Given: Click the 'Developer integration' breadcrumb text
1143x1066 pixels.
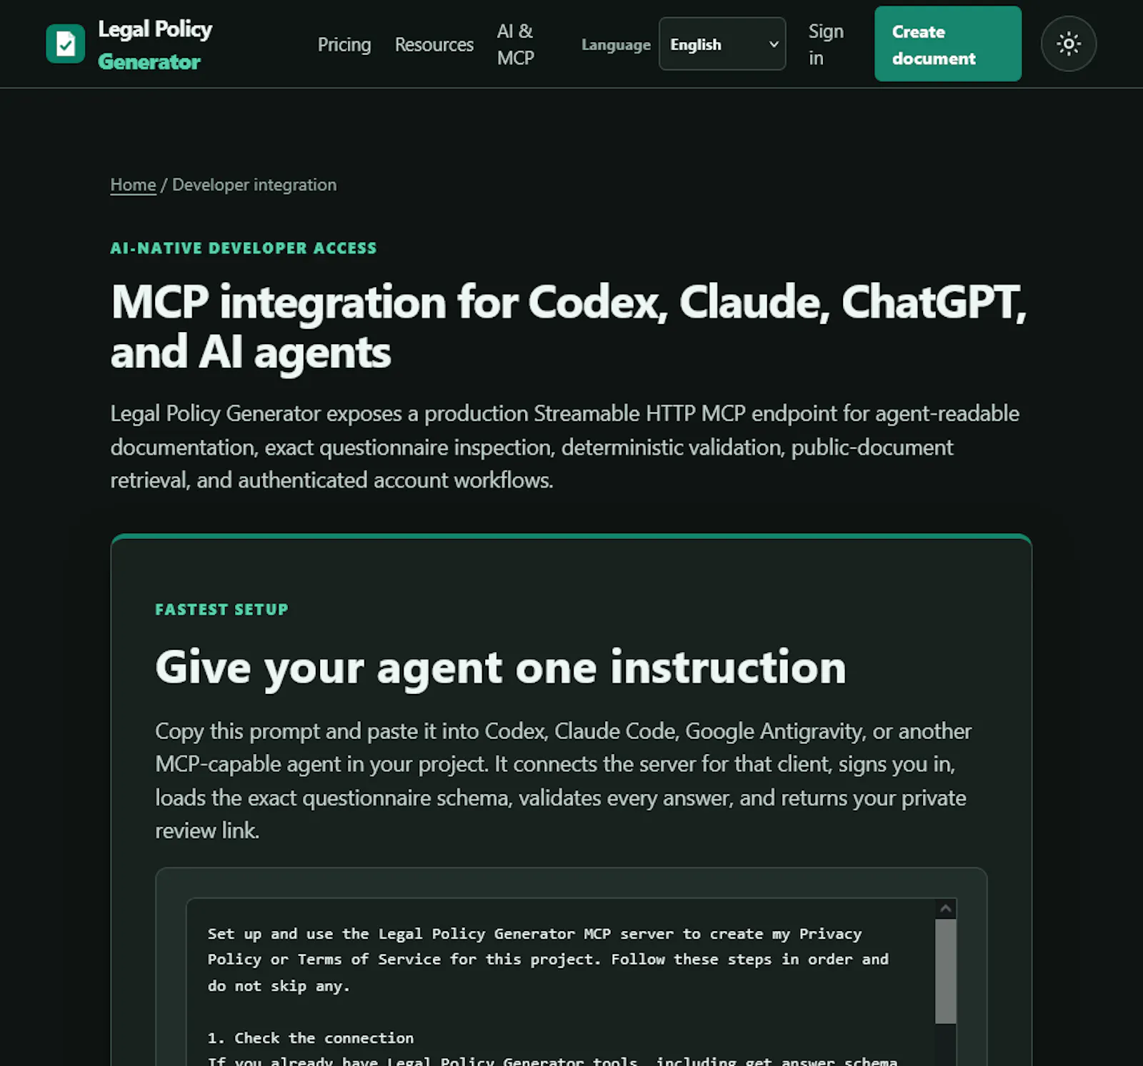Looking at the screenshot, I should tap(254, 185).
